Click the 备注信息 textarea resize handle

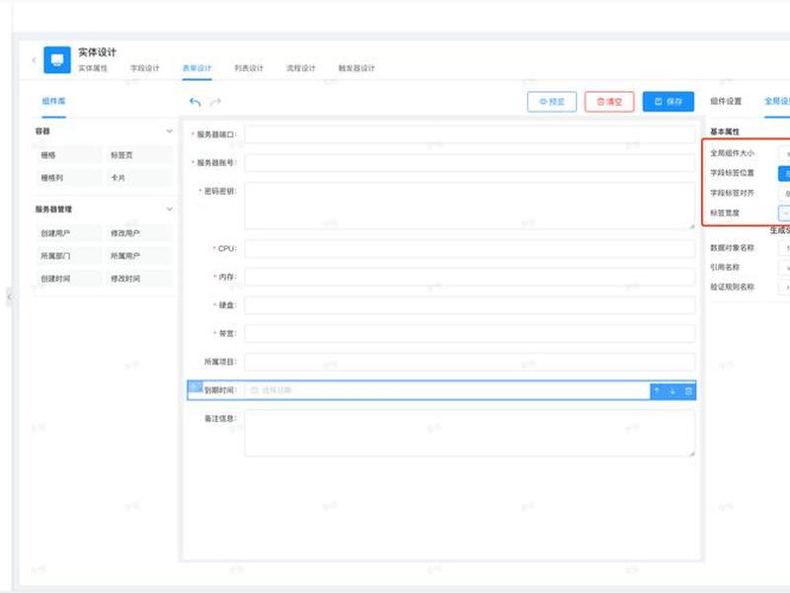692,454
